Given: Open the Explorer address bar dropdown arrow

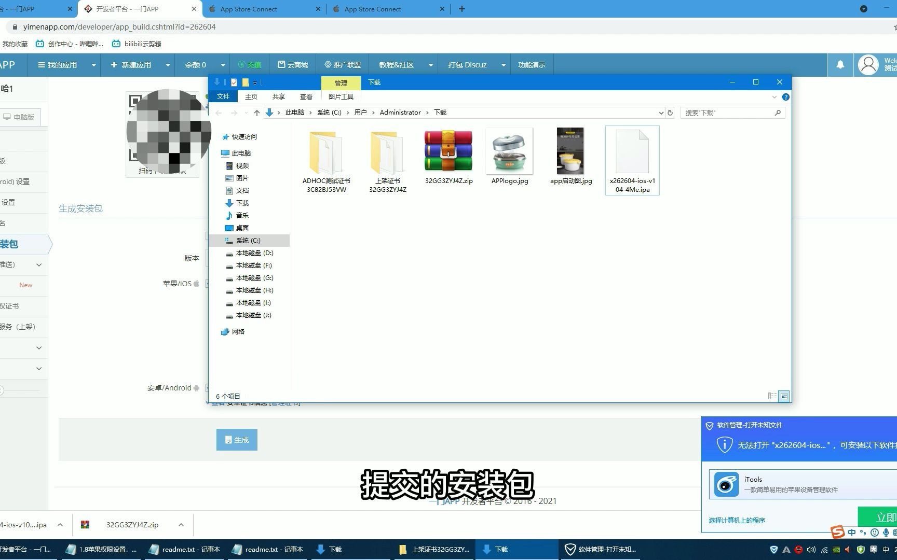Looking at the screenshot, I should click(x=660, y=113).
